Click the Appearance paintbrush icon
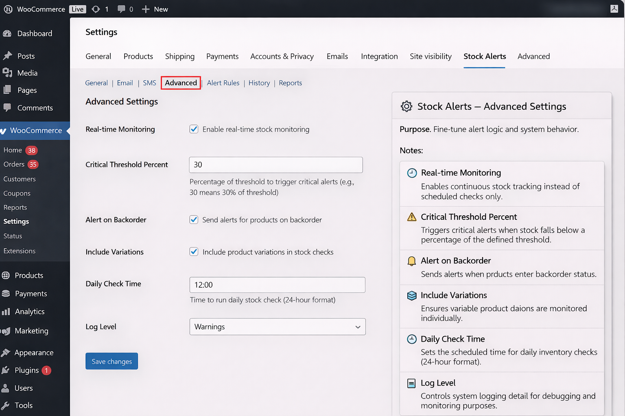The height and width of the screenshot is (416, 625). [x=6, y=353]
